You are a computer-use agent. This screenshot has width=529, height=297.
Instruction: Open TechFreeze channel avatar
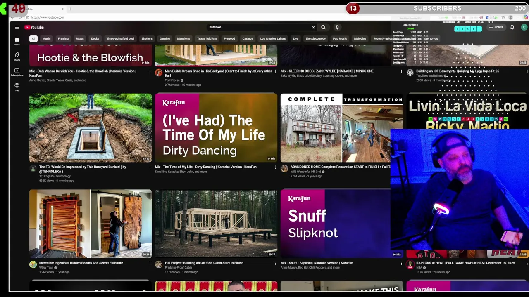159,73
